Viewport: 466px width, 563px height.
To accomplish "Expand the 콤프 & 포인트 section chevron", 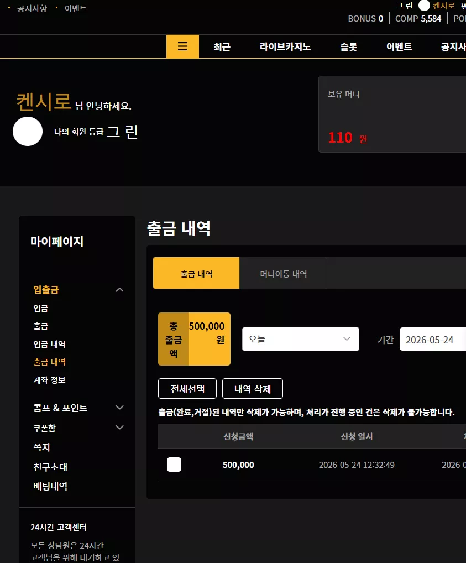I will [x=119, y=408].
